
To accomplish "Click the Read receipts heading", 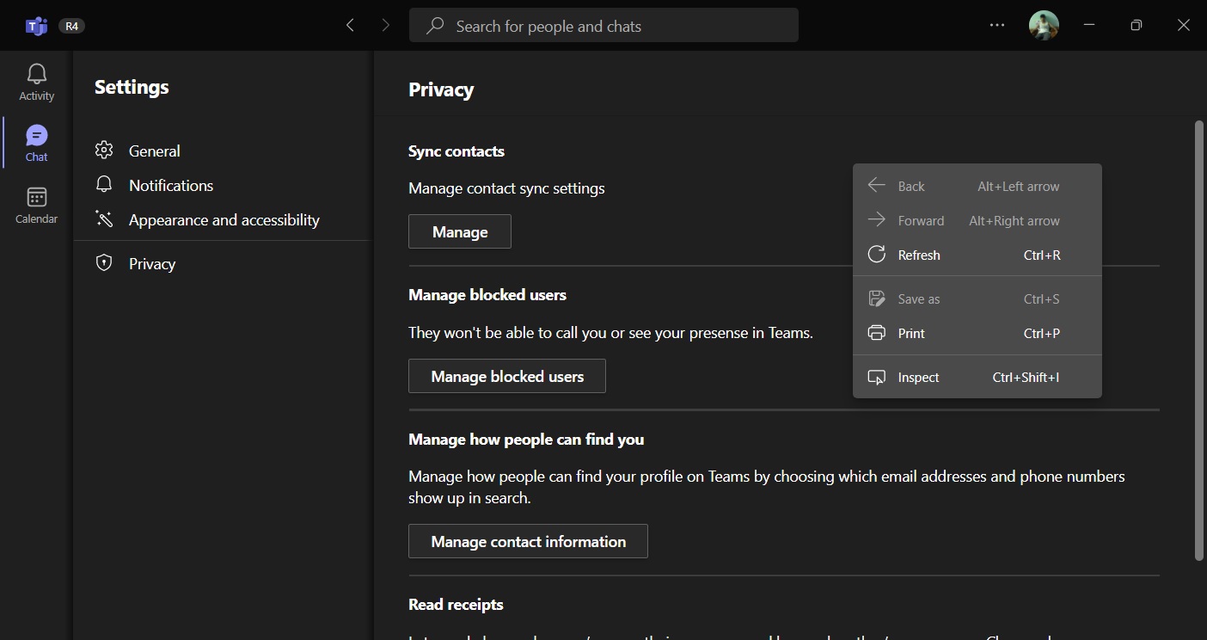I will 456,604.
